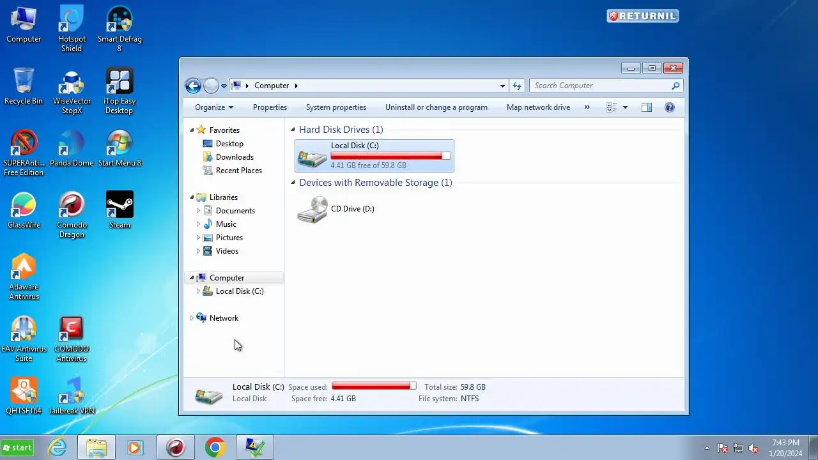Image resolution: width=818 pixels, height=460 pixels.
Task: Click Properties in the toolbar
Action: point(270,107)
